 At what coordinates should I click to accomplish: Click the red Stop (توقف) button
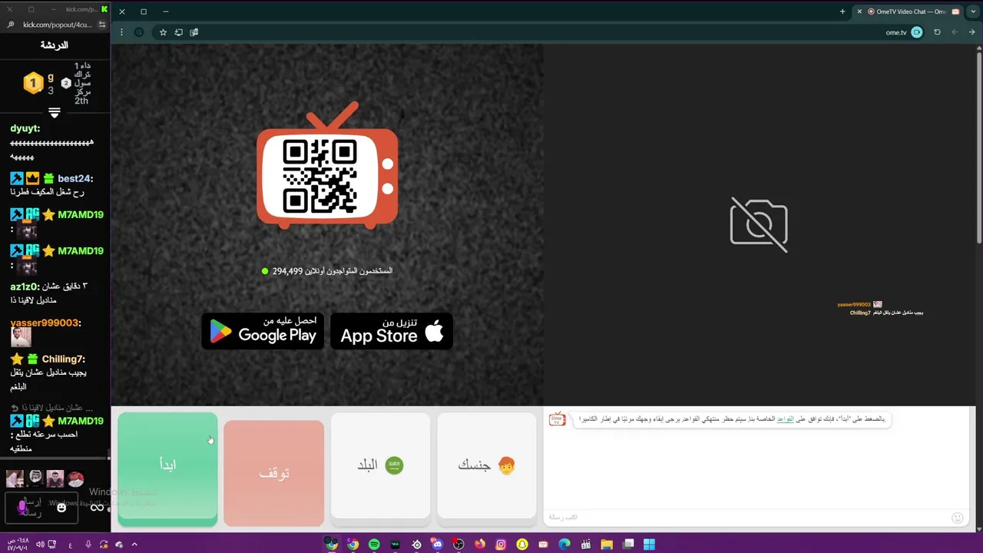click(273, 473)
